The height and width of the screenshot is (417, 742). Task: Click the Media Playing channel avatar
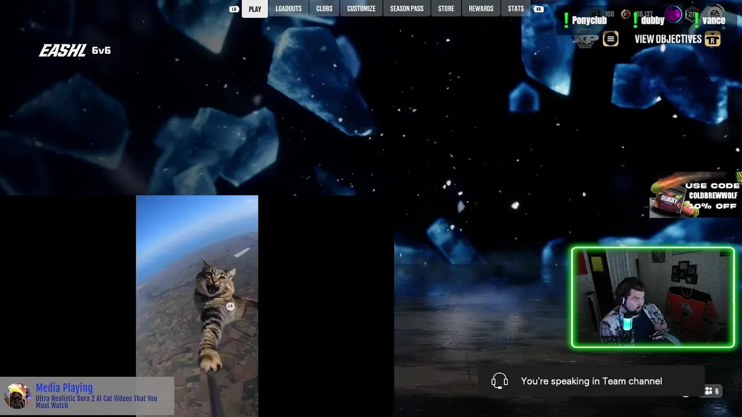[x=17, y=396]
